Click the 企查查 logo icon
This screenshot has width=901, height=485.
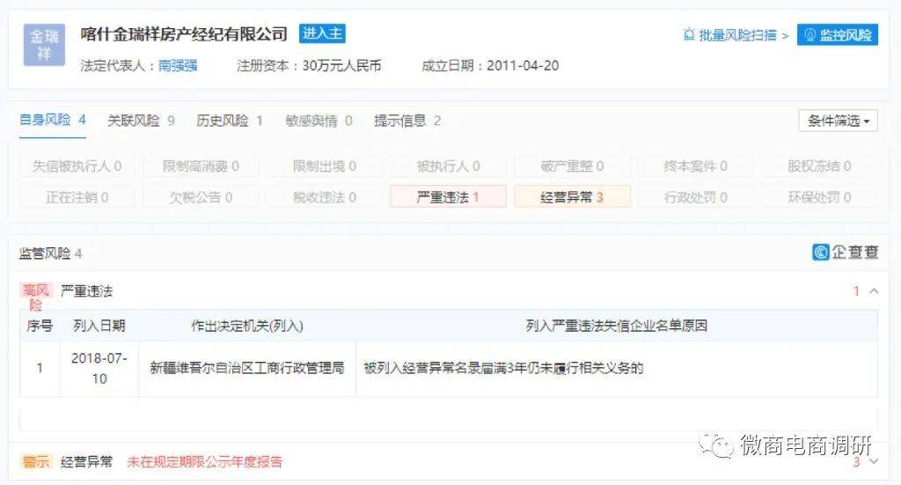tap(821, 253)
